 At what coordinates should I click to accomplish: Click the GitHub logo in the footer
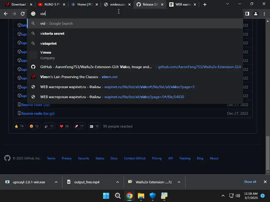tap(7, 158)
